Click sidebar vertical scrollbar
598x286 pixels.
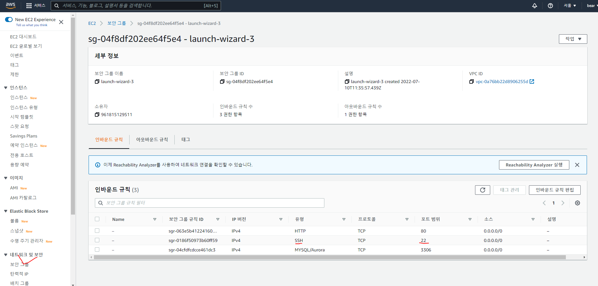pyautogui.click(x=73, y=116)
